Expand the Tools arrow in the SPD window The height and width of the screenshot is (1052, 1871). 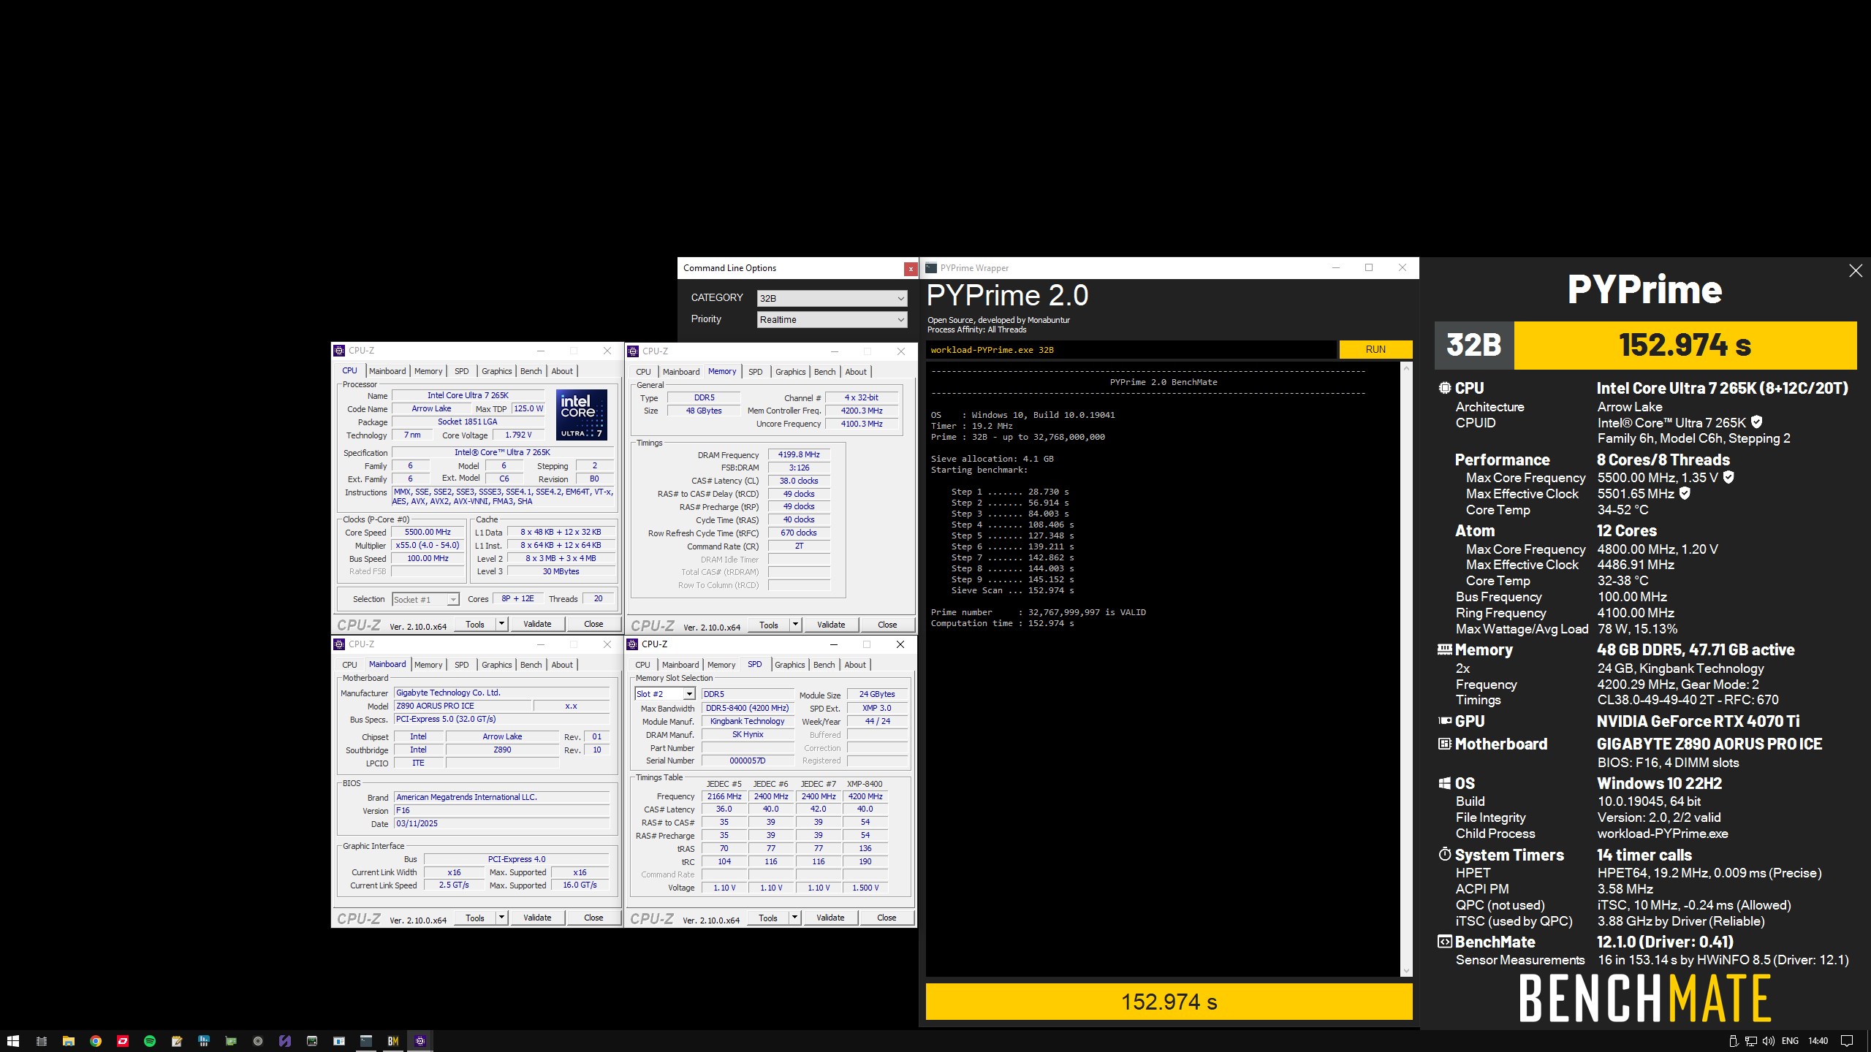click(794, 918)
